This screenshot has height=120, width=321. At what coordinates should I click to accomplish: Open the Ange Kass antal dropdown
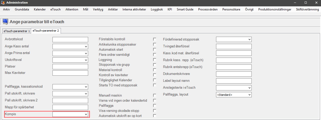70,47
